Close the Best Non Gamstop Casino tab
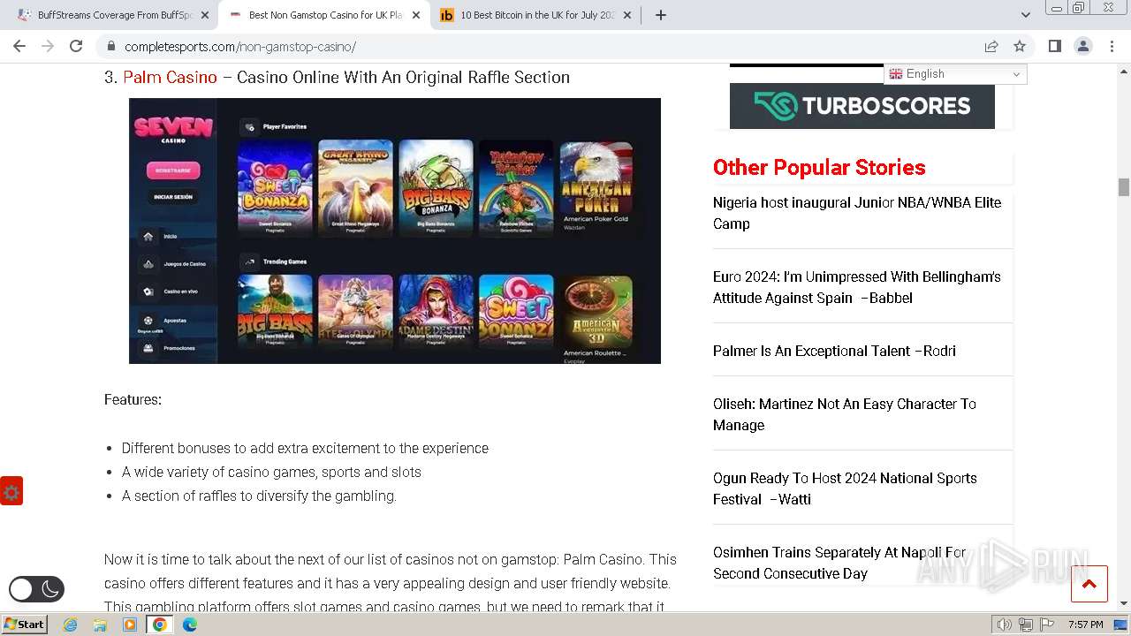The image size is (1131, 636). click(x=416, y=15)
